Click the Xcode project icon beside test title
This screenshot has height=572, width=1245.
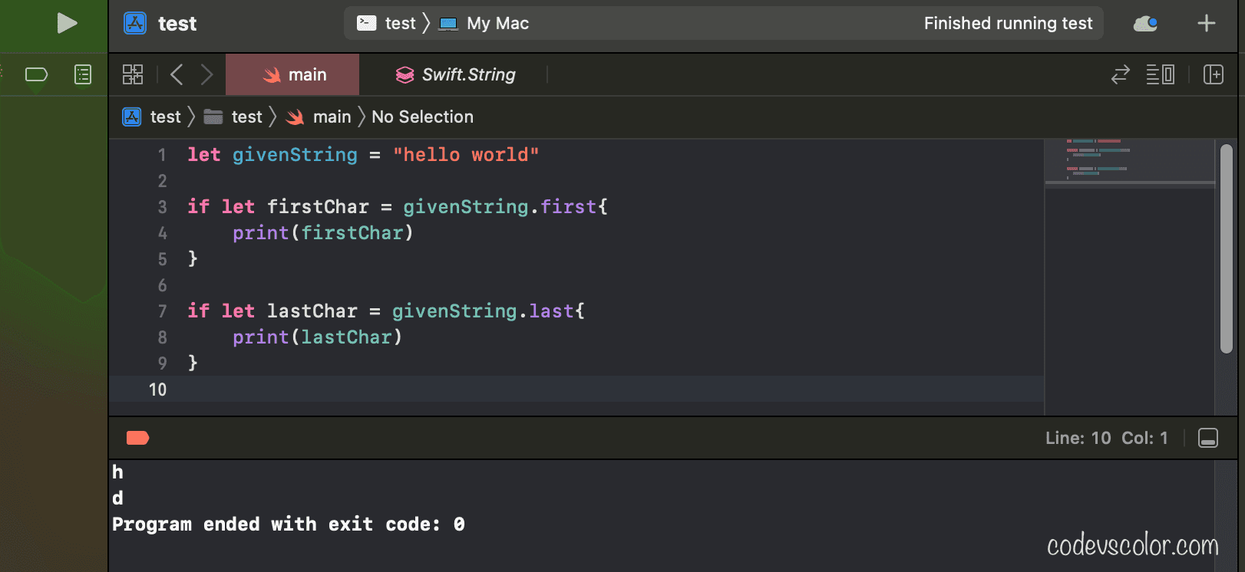tap(135, 24)
